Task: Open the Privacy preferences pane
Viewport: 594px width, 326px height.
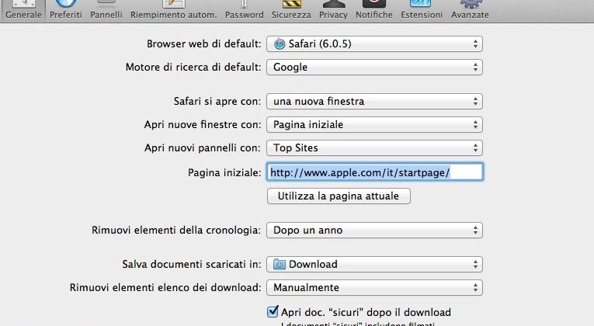Action: (x=333, y=10)
